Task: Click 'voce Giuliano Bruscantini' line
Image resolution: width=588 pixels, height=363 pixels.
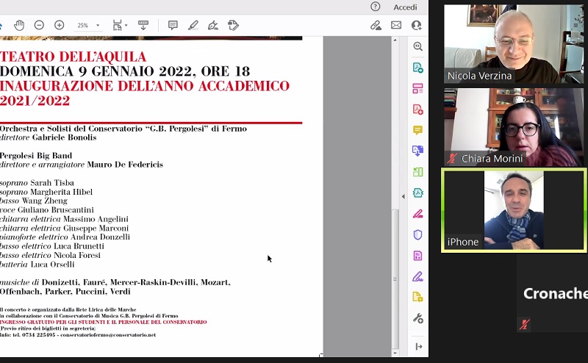Action: [47, 210]
